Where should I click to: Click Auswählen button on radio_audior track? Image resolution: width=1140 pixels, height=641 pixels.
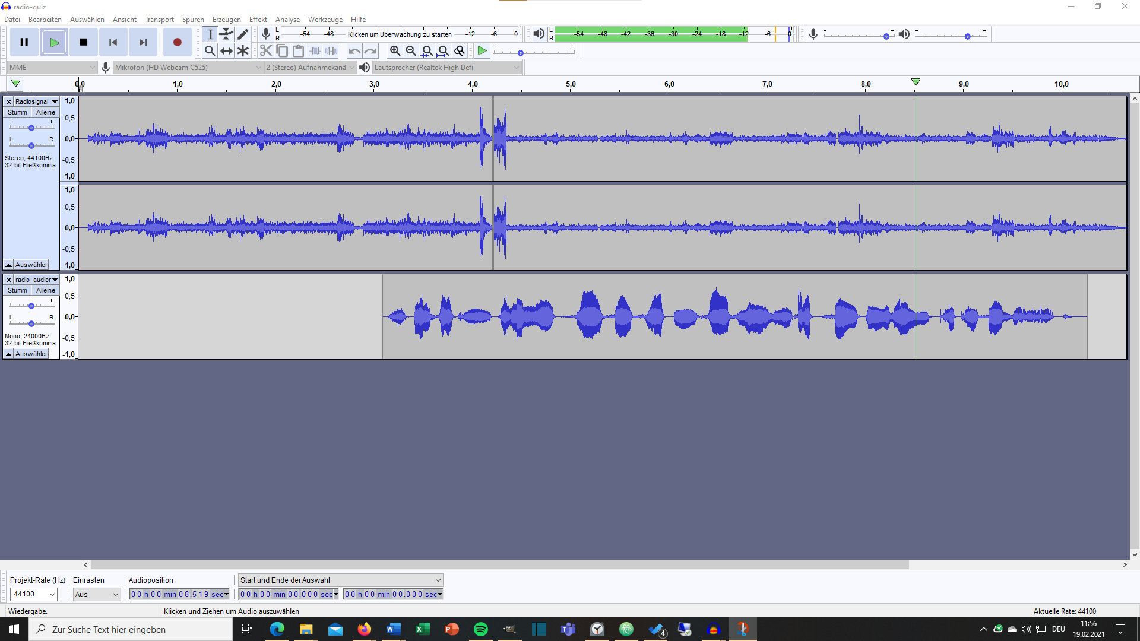click(32, 354)
